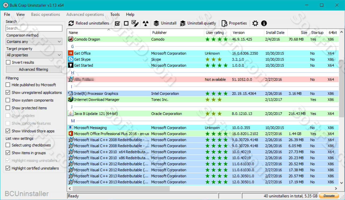
Task: Click the Get Office app icon
Action: click(71, 53)
